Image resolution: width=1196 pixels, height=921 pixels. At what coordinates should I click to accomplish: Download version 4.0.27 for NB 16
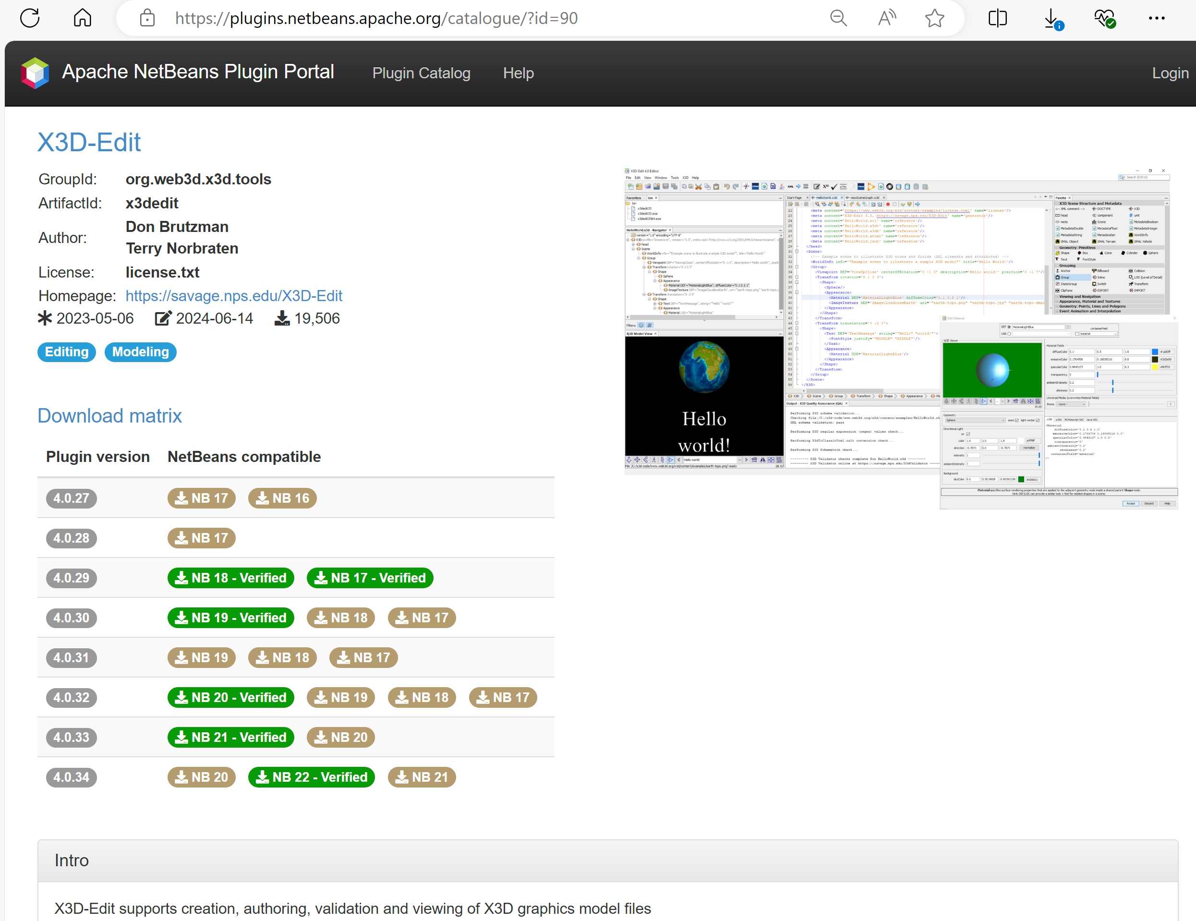[x=283, y=498]
